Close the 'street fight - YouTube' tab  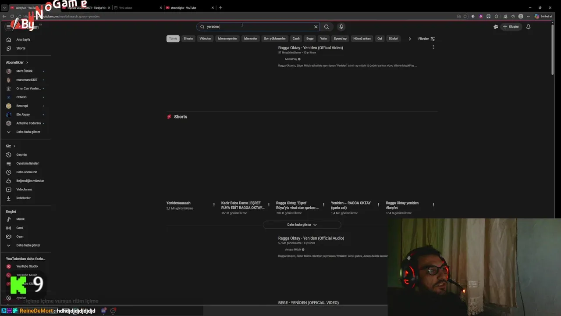213,7
